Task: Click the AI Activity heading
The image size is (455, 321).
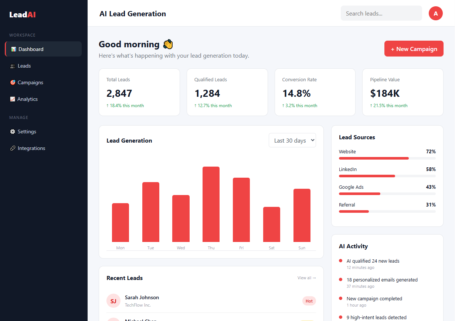Action: coord(353,246)
